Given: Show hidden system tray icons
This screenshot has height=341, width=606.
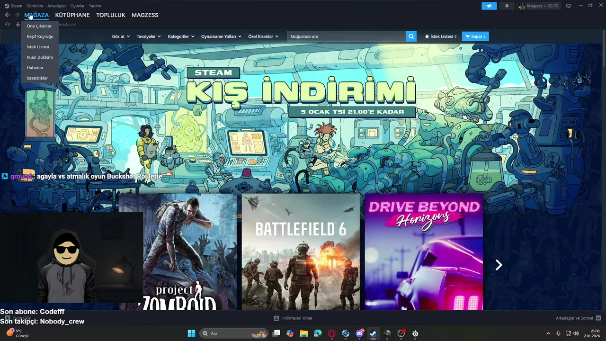Looking at the screenshot, I should (548, 333).
